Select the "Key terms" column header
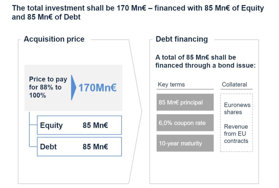Screen dimensions: 279x188 pyautogui.click(x=171, y=85)
